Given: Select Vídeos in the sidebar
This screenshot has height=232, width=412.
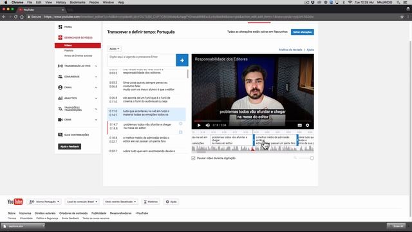Looking at the screenshot, I should click(x=78, y=46).
